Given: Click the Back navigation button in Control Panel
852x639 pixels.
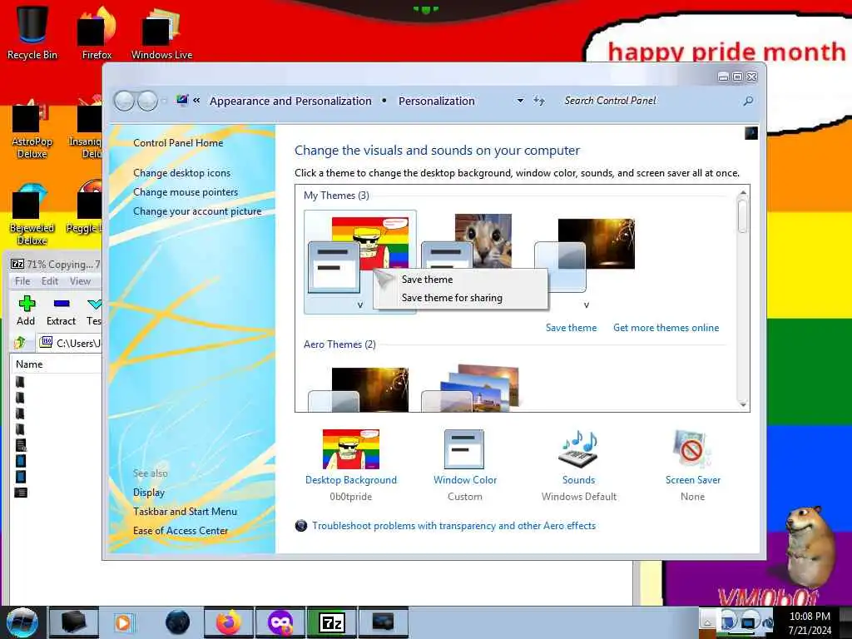Looking at the screenshot, I should click(x=125, y=101).
